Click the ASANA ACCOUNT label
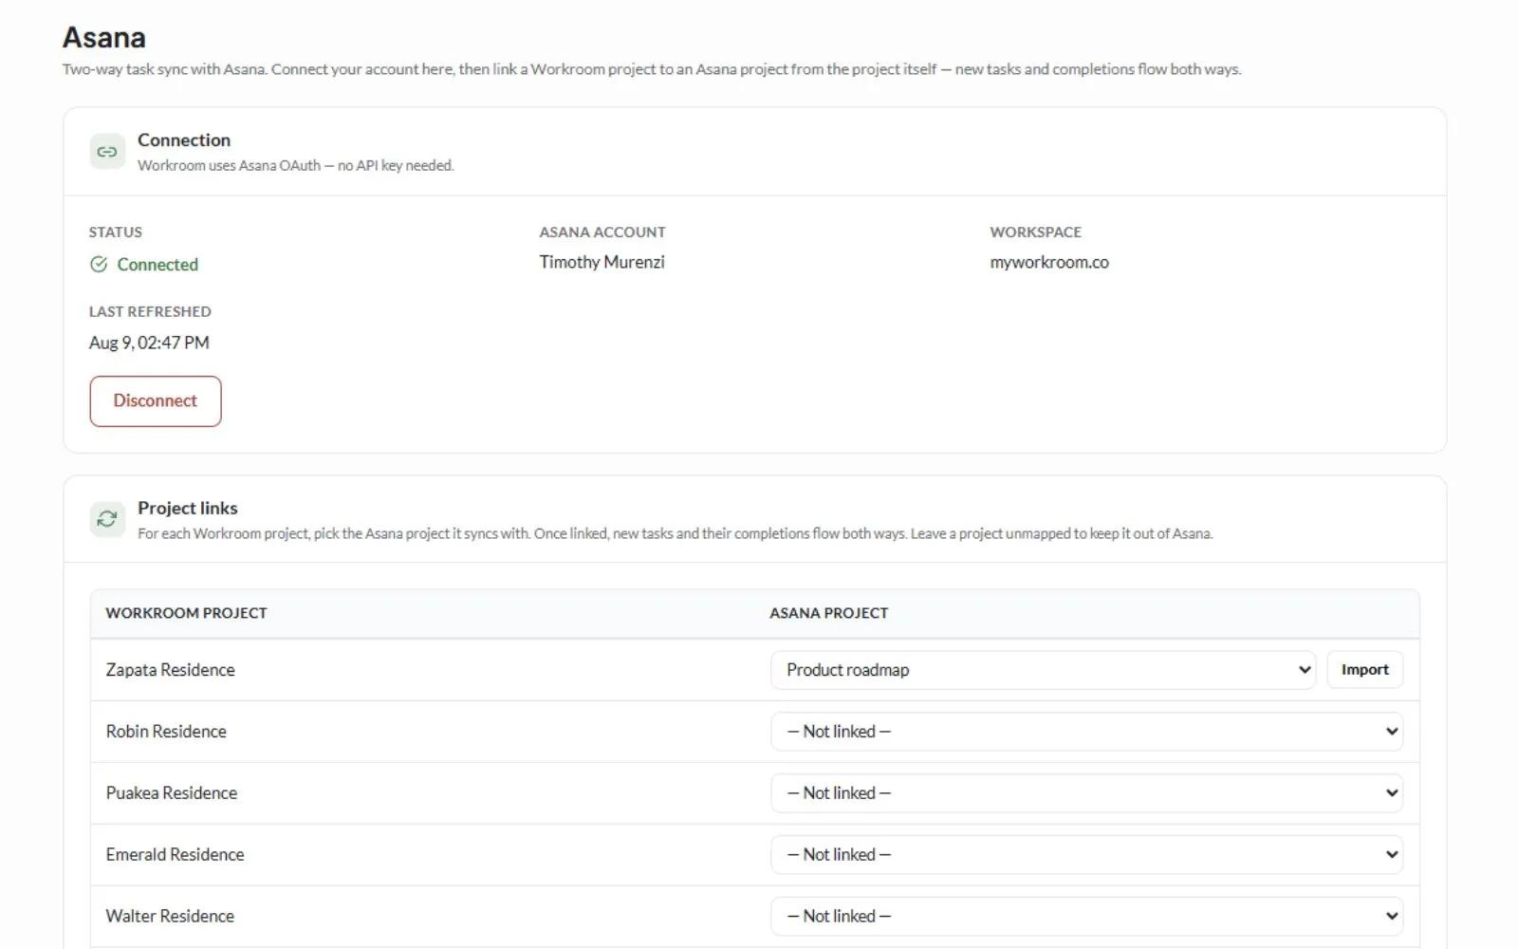This screenshot has width=1518, height=949. 602,233
